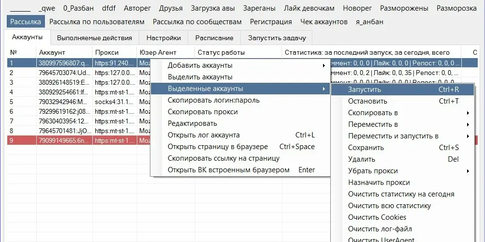Open Рассылка по сообществам tab
This screenshot has height=242, width=485.
[x=197, y=22]
